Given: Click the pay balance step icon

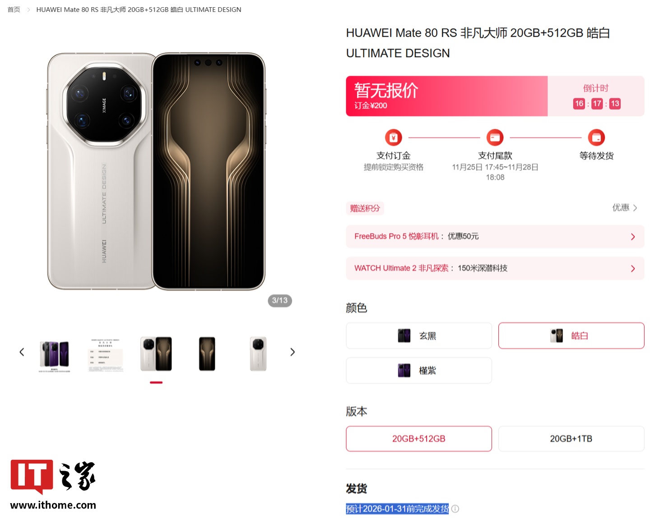Looking at the screenshot, I should pyautogui.click(x=495, y=138).
